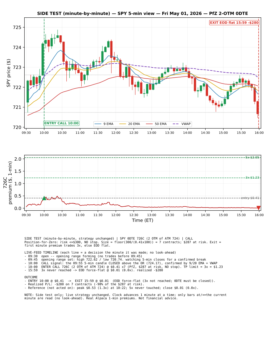The height and width of the screenshot is (352, 272).
Task: Click the 'entry $0.41' line label
Action: [250, 198]
